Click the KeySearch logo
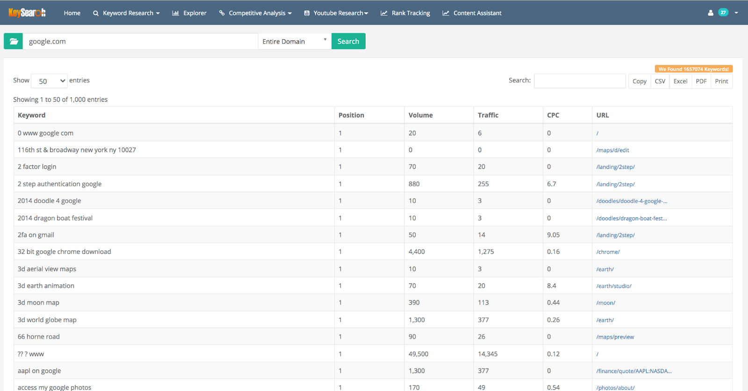748x391 pixels. tap(27, 13)
